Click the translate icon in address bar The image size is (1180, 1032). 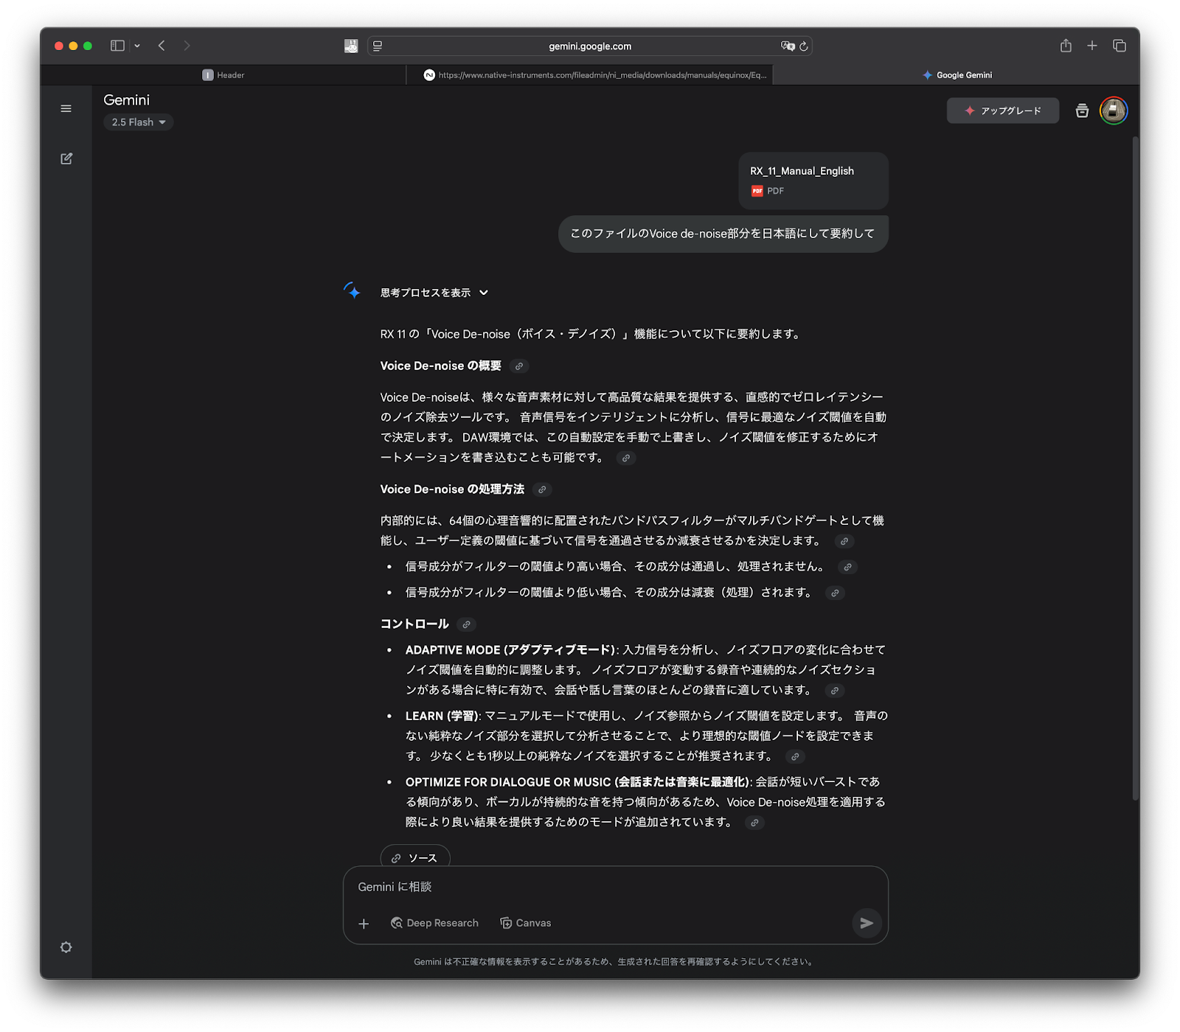tap(788, 46)
